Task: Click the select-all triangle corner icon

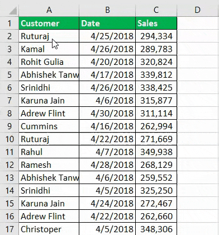Action: pos(13,11)
